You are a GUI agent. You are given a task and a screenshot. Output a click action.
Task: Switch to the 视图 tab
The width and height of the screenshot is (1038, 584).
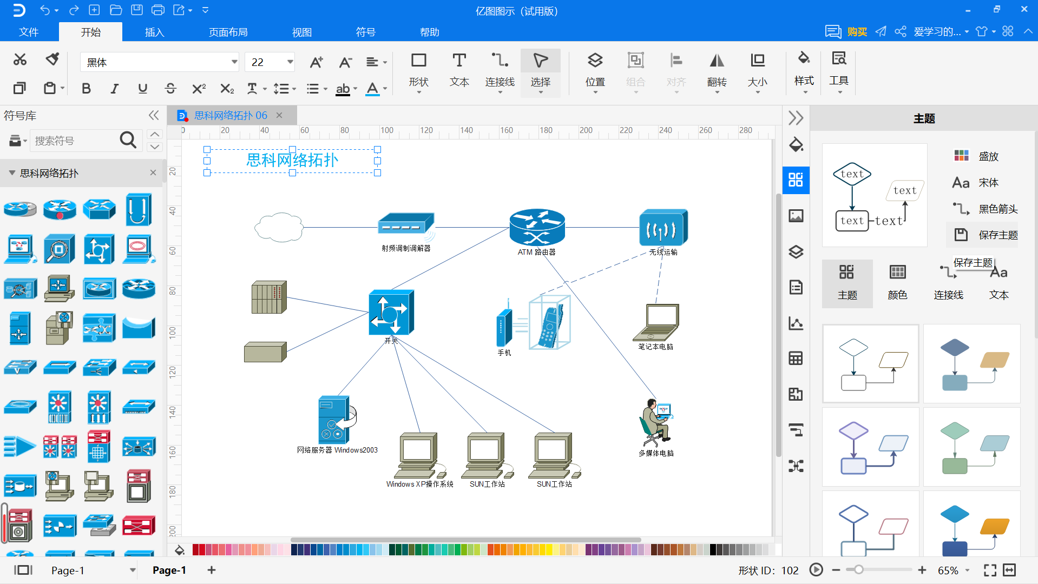[x=301, y=32]
